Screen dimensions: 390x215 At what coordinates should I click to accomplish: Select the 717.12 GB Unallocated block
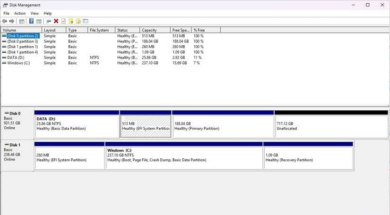tap(331, 124)
